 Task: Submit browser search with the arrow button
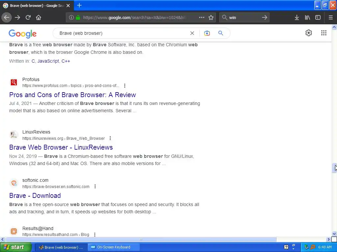point(265,17)
